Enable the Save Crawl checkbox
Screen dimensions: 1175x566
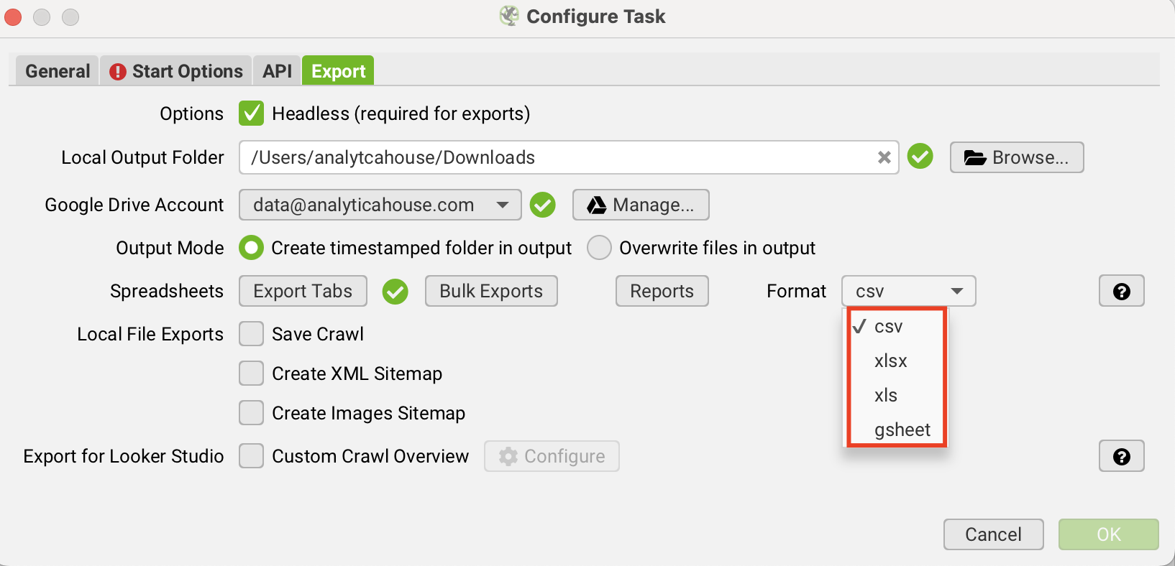tap(251, 334)
